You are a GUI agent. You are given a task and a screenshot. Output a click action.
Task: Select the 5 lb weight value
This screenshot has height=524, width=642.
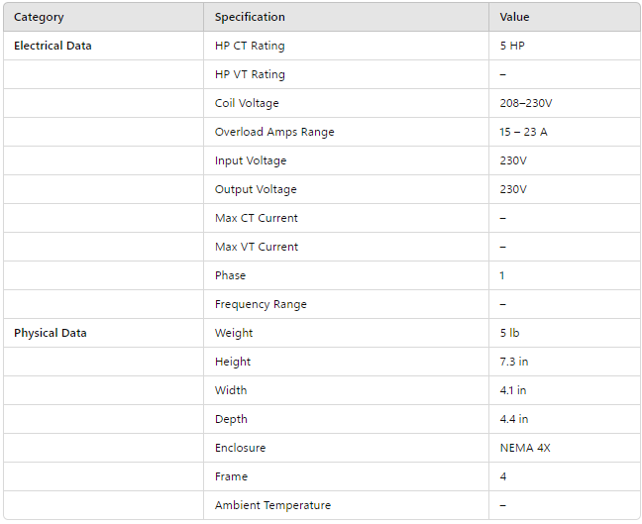509,333
